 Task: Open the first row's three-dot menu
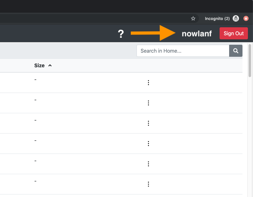[148, 82]
